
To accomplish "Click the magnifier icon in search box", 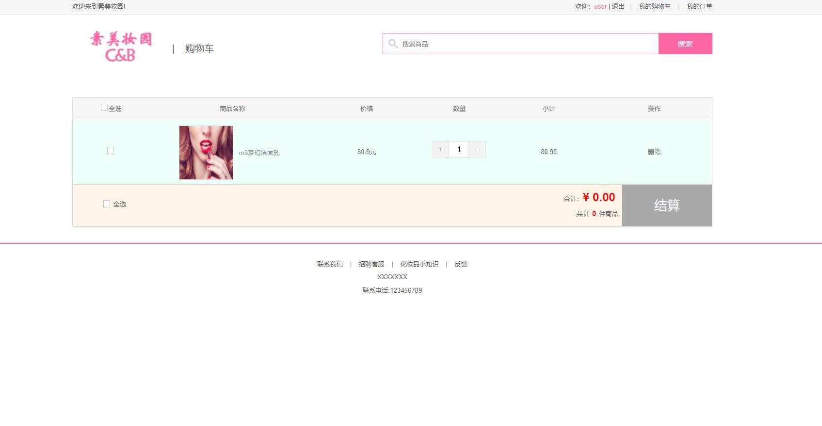I will coord(393,44).
